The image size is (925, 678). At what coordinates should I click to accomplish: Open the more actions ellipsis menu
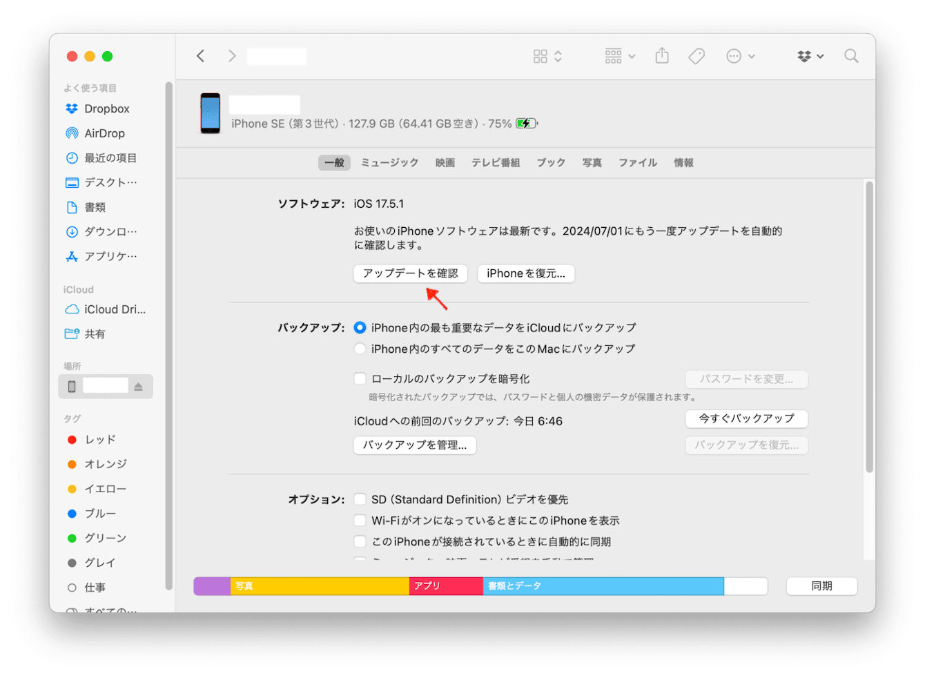point(740,56)
